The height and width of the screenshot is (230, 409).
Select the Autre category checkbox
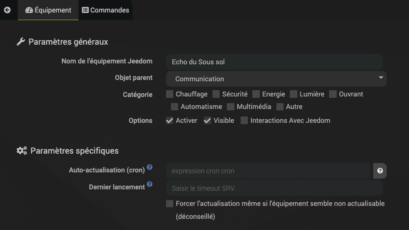point(280,107)
